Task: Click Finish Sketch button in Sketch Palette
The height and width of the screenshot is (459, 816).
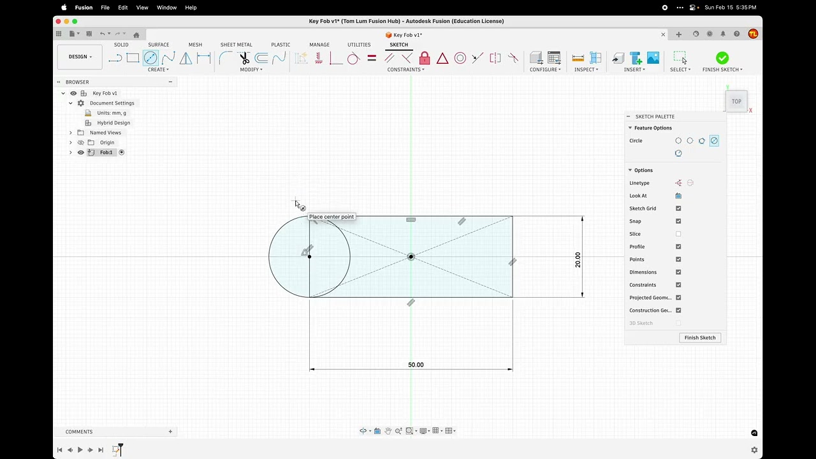Action: tap(700, 338)
